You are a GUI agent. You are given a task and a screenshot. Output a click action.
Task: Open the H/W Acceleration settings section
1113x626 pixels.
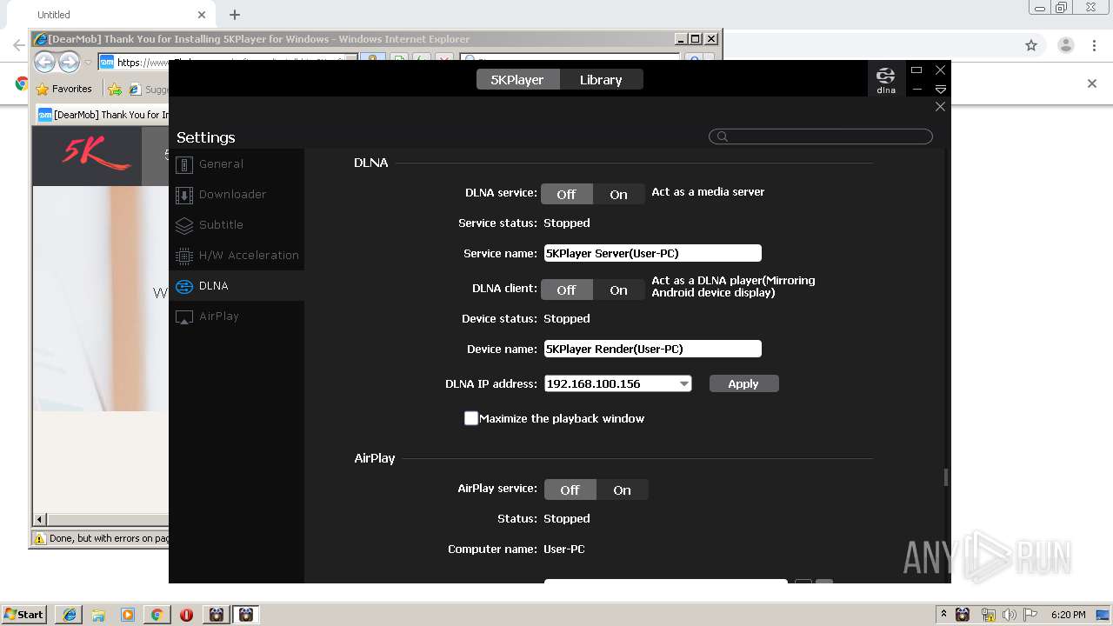coord(237,255)
